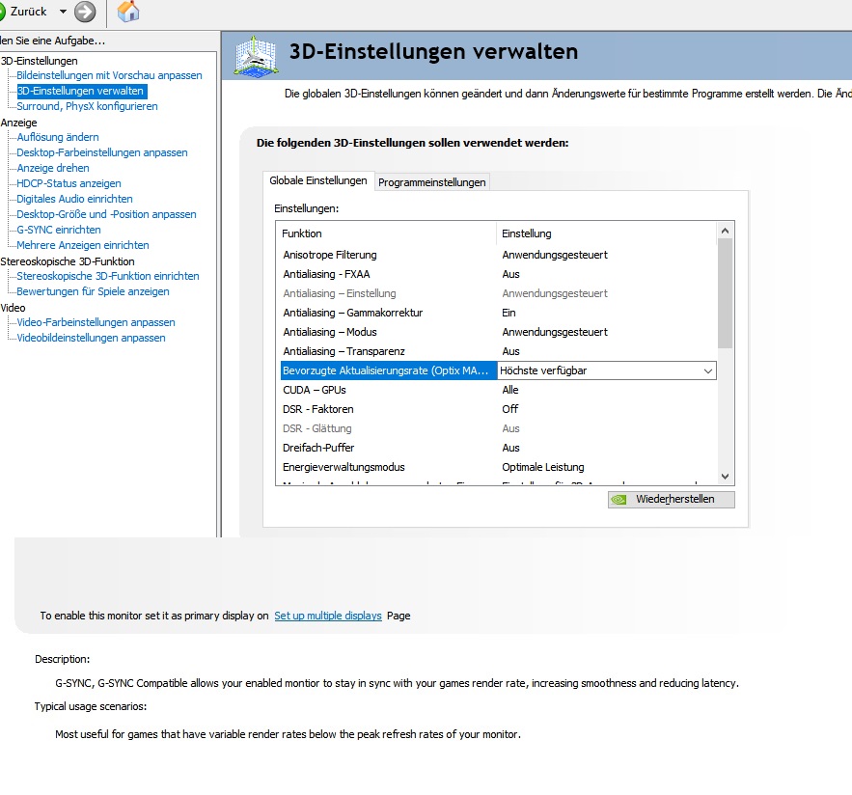Screen dimensions: 852x795
Task: Select 3D-Einstellungen verwalten in sidebar
Action: (x=80, y=91)
